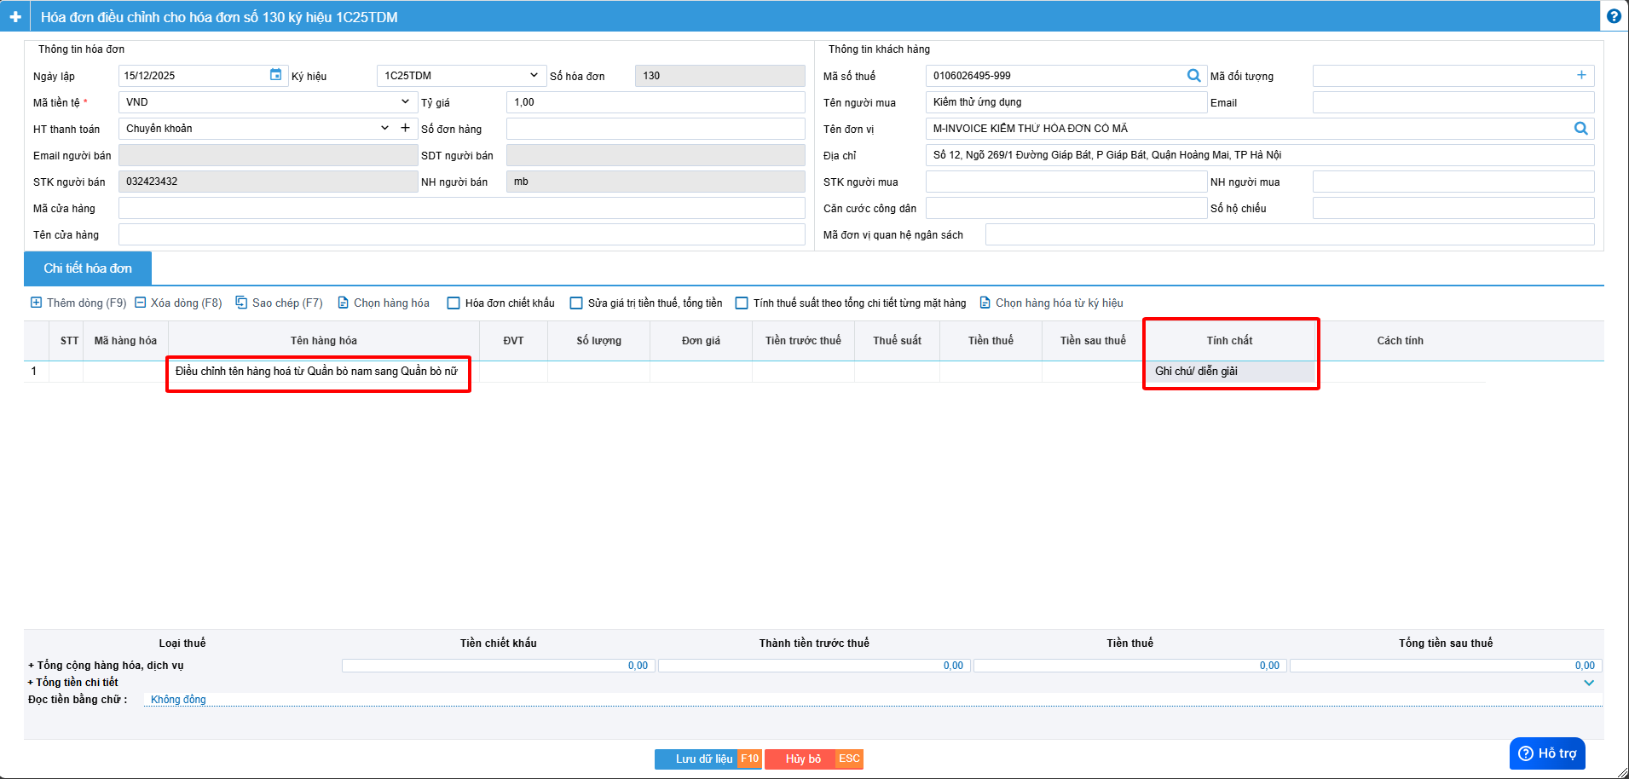This screenshot has height=779, width=1629.
Task: Open the calendar picker for Ngày lập
Action: (275, 75)
